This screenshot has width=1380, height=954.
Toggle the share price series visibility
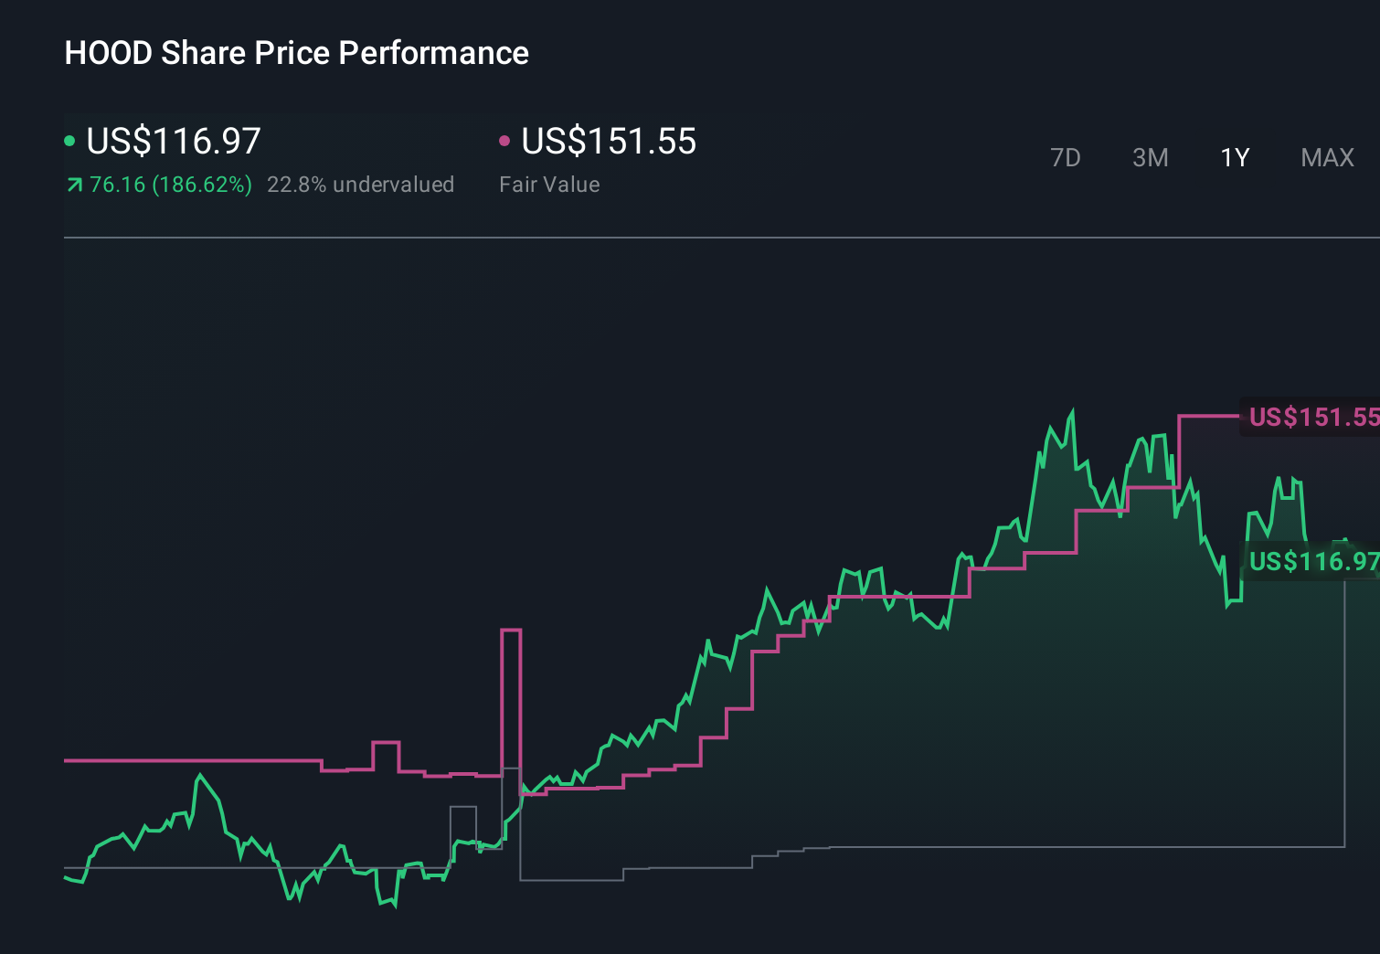(70, 140)
